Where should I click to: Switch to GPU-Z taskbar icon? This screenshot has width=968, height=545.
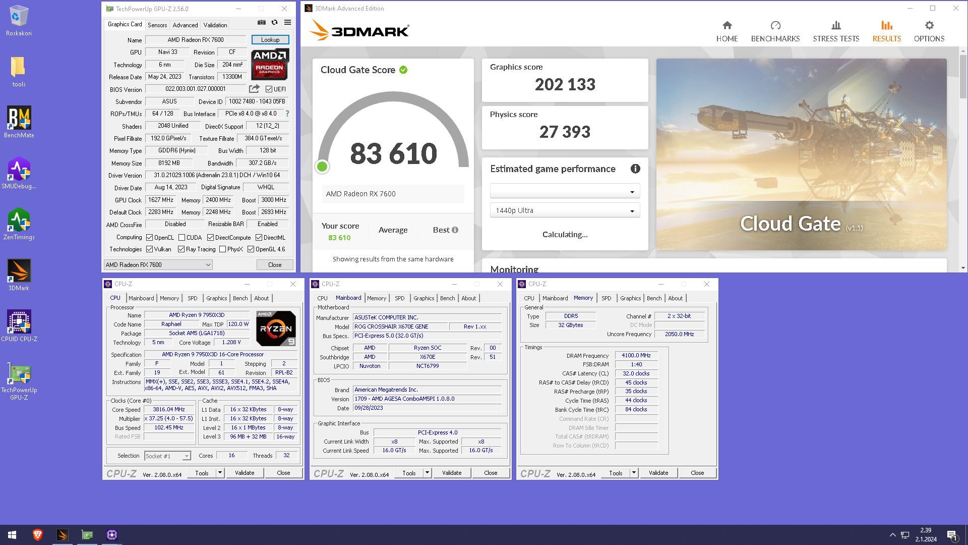tap(87, 535)
